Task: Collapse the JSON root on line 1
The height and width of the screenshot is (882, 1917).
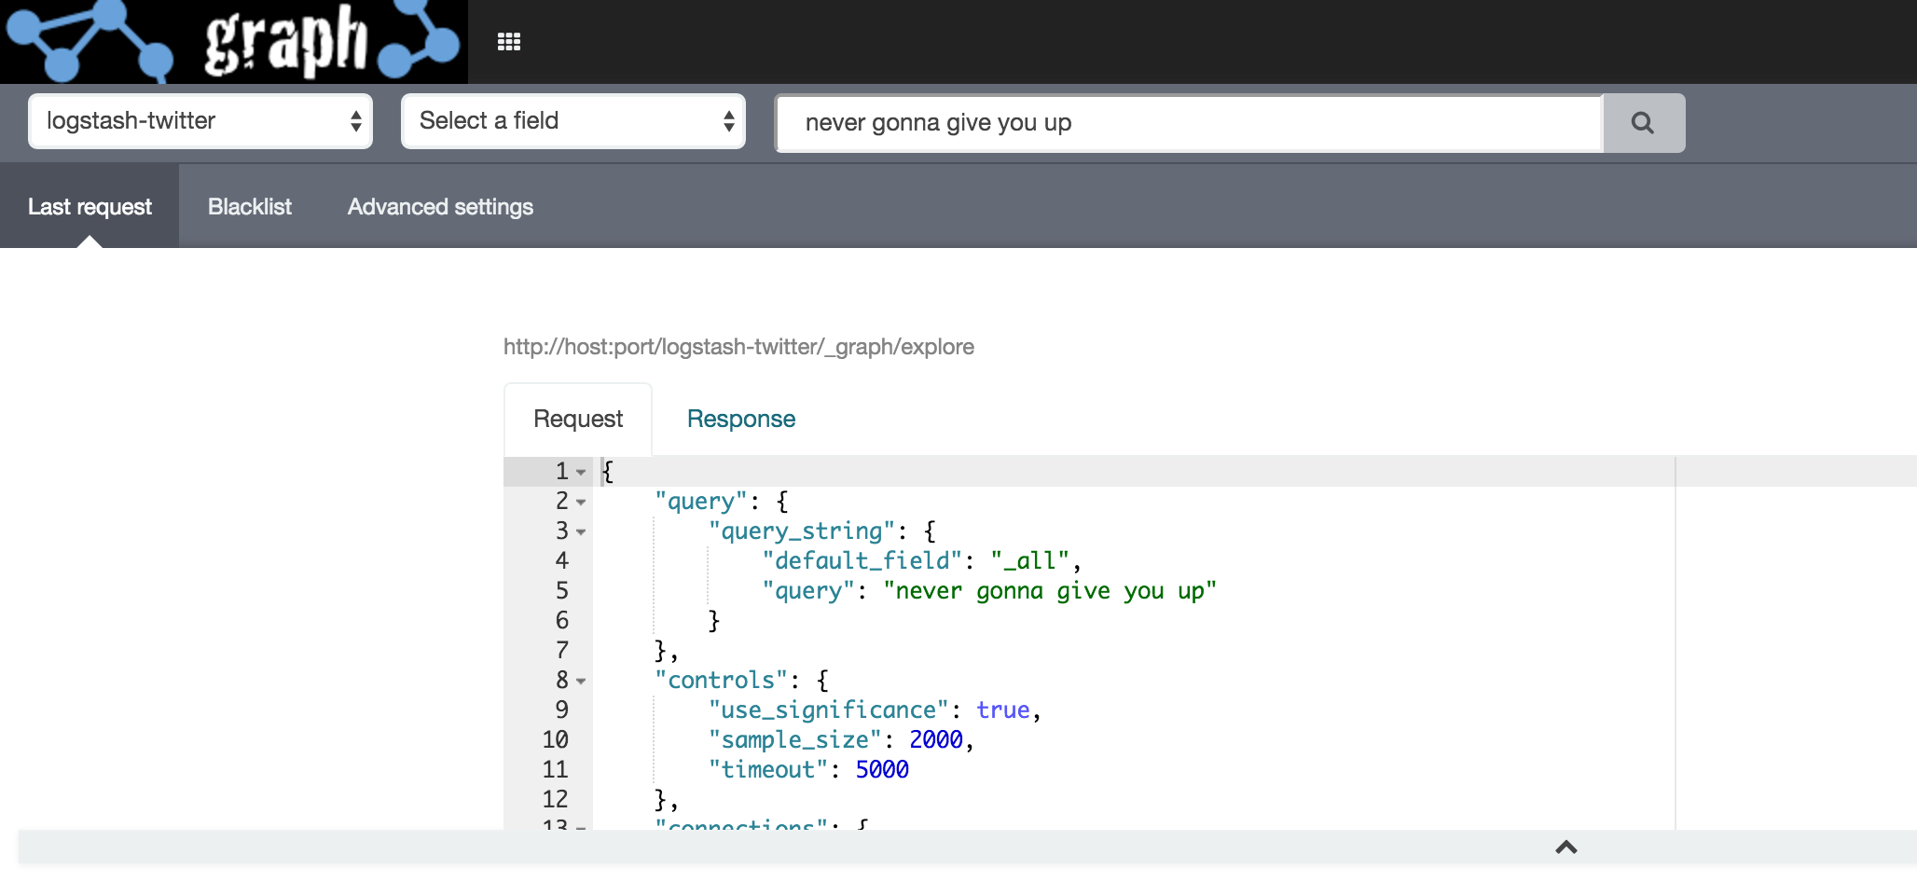Action: (581, 473)
